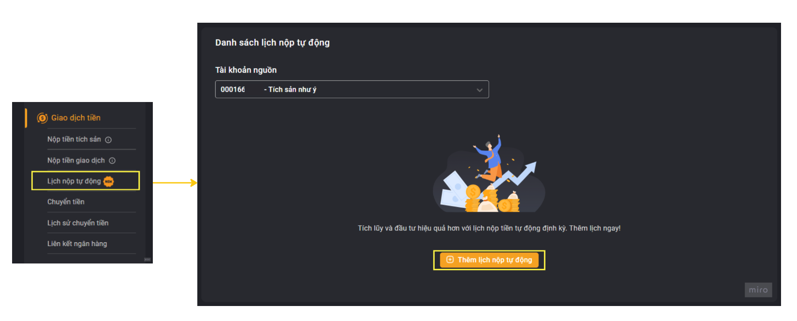Screen dimensions: 797x321
Task: Collapse the Giao dịch tiền menu group
Action: [x=76, y=118]
